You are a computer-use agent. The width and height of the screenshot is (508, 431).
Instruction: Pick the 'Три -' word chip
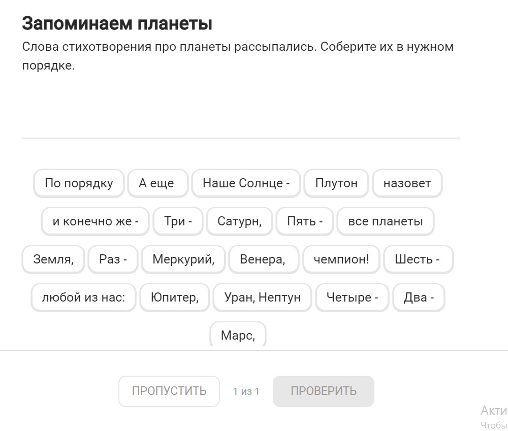[x=178, y=221]
